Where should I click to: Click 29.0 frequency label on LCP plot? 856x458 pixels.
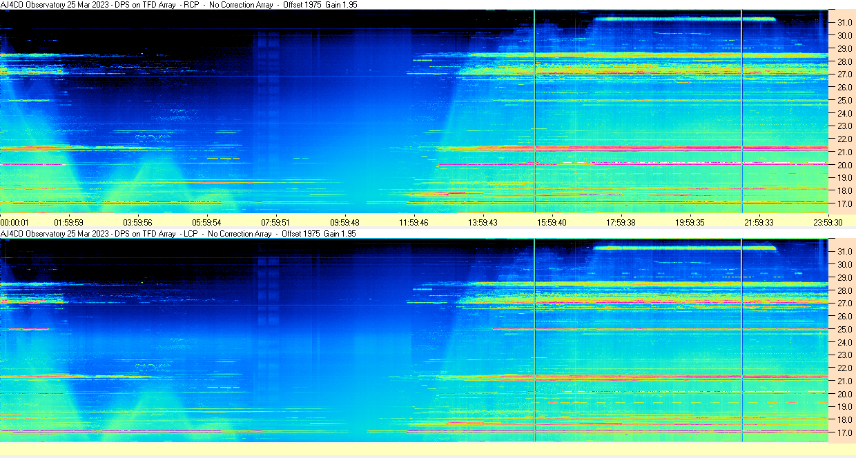pyautogui.click(x=845, y=277)
